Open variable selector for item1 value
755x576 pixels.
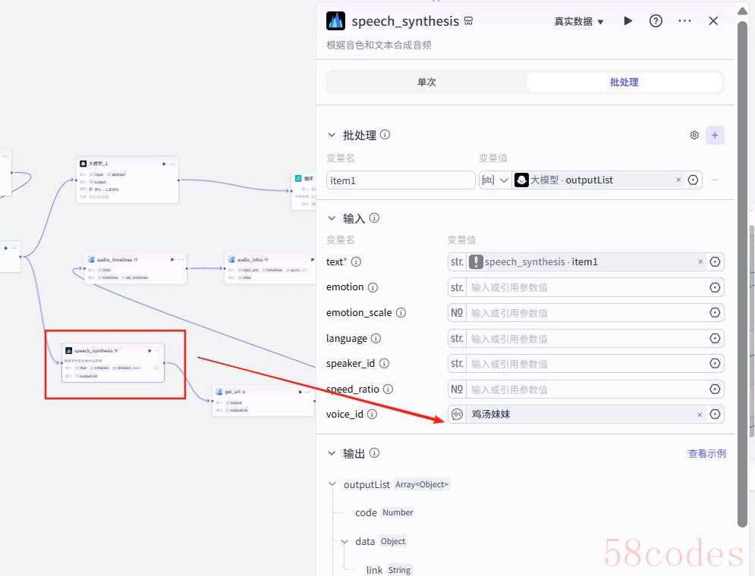(x=693, y=180)
